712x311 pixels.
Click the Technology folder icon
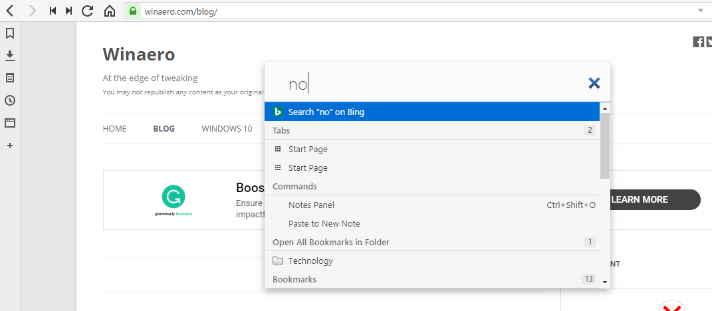[278, 260]
